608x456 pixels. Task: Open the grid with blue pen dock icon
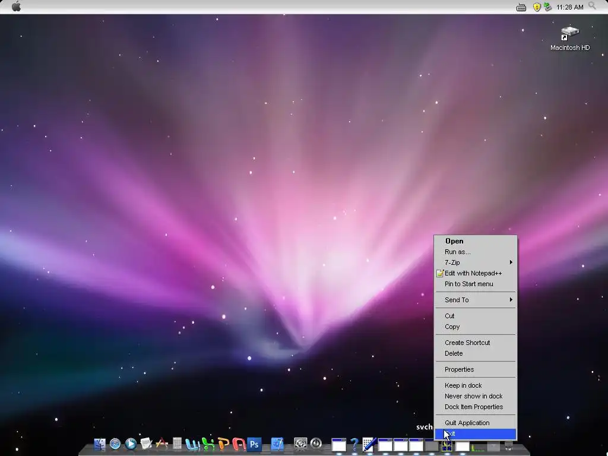coord(369,444)
